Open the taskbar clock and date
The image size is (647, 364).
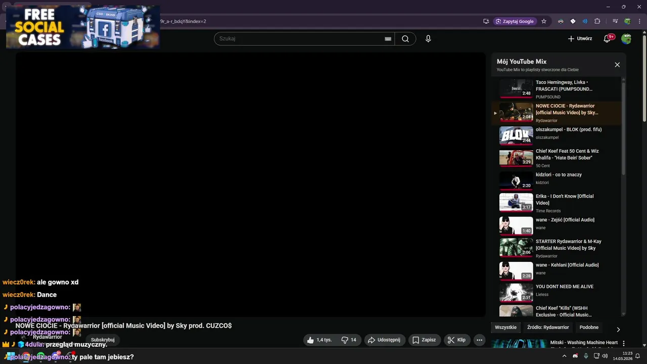coord(623,356)
